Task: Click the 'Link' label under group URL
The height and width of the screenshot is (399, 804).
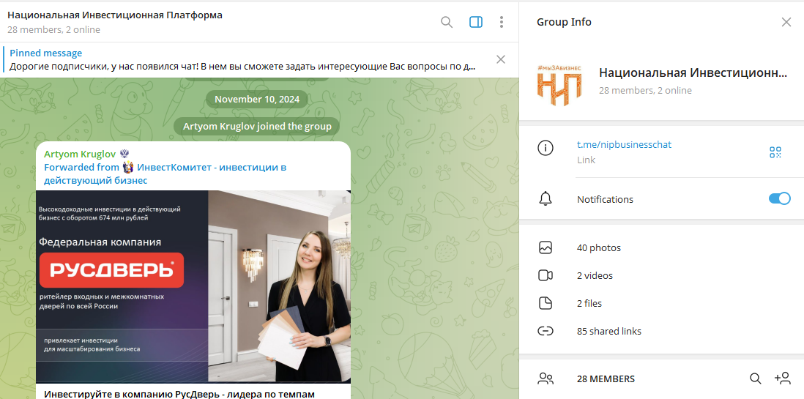Action: click(x=586, y=160)
